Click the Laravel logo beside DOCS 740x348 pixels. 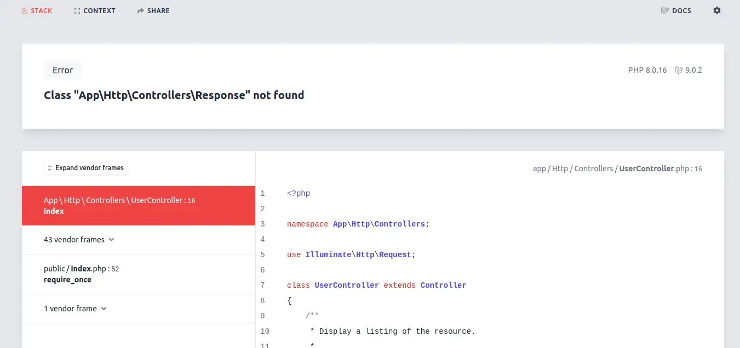tap(665, 10)
